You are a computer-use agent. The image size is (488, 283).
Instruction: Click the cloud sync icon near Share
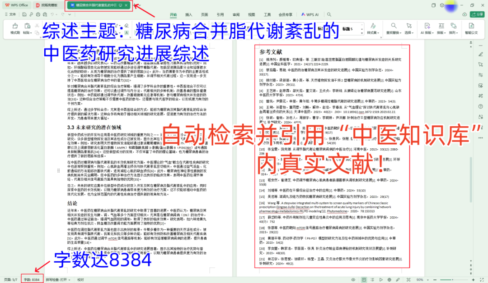click(465, 14)
